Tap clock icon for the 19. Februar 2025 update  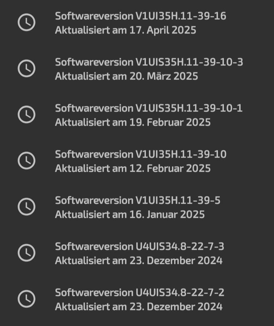[x=26, y=115]
